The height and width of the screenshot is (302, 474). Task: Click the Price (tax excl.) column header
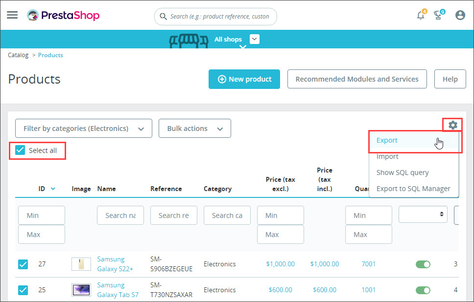pos(281,184)
